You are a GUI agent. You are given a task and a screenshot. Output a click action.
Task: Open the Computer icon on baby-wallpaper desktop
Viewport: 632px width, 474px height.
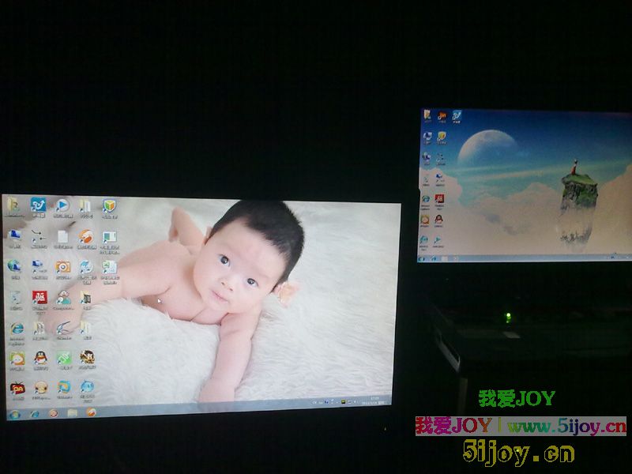[15, 235]
